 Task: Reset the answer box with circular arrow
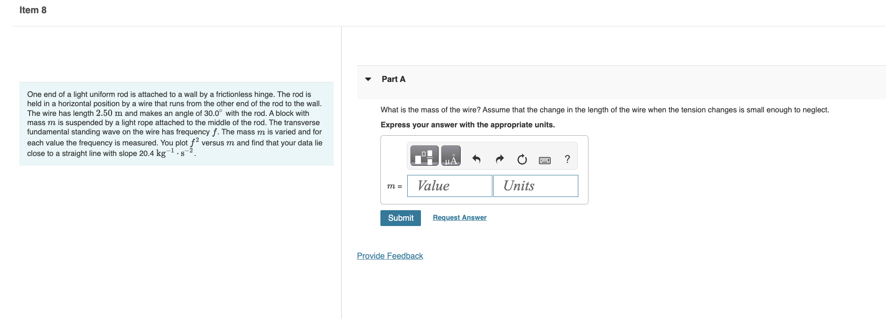point(522,159)
